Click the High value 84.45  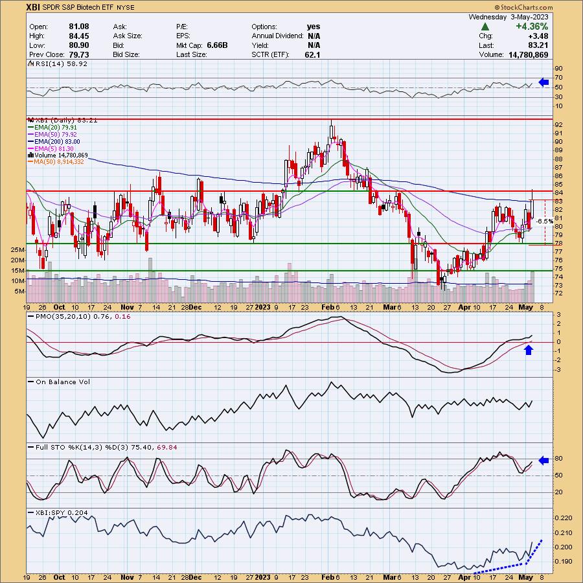[x=79, y=36]
